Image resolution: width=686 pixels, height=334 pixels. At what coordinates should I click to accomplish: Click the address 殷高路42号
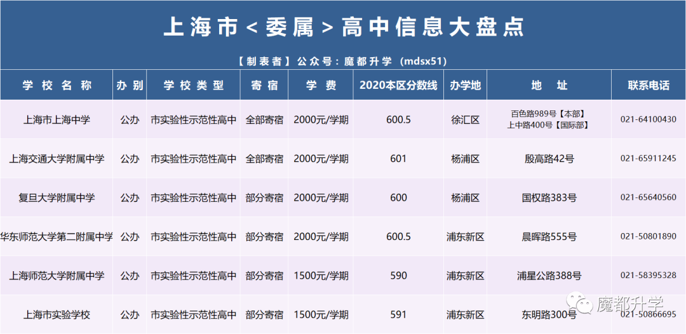[x=549, y=159]
